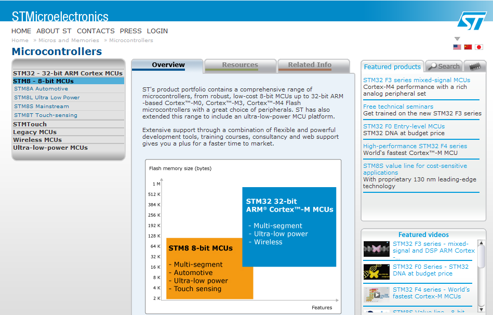This screenshot has width=493, height=315.
Task: Click the Home breadcrumb link
Action: point(20,40)
